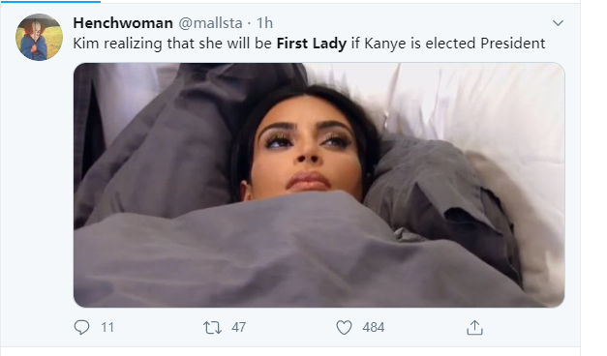Click the reply speech bubble icon
607x356 pixels.
(81, 327)
